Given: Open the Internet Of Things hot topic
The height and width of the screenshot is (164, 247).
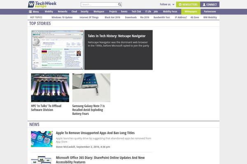Looking at the screenshot, I should click(x=89, y=17).
